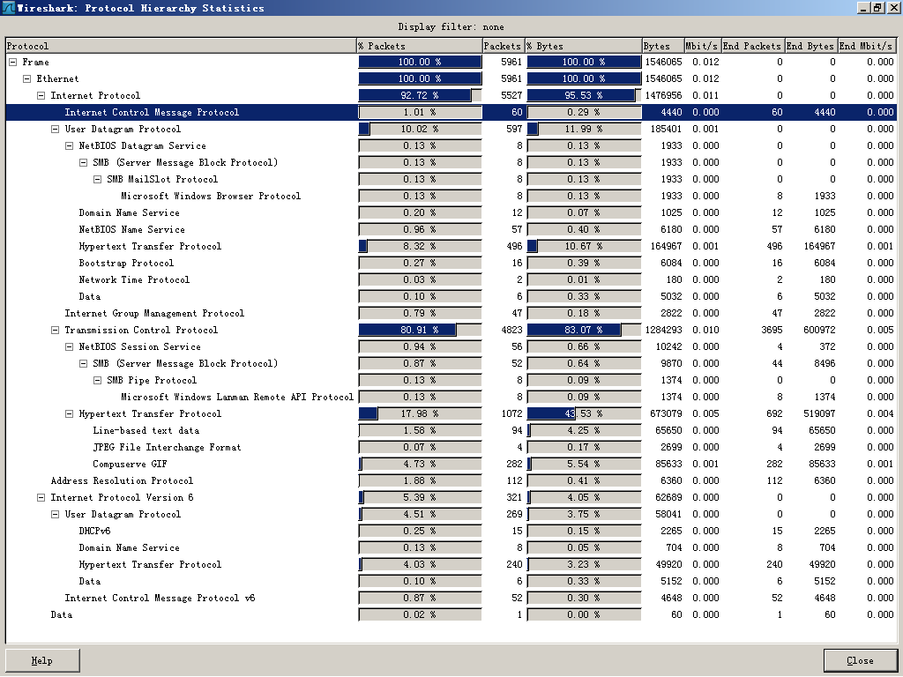Click the 1546065 bytes value in Frame row
903x677 pixels.
pos(663,63)
